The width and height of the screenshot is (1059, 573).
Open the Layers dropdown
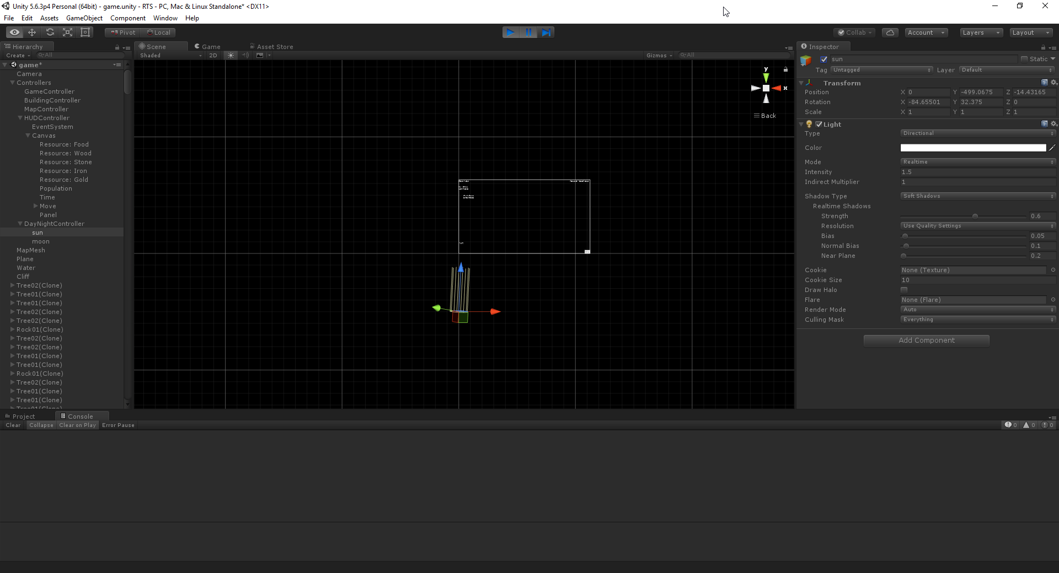click(981, 33)
